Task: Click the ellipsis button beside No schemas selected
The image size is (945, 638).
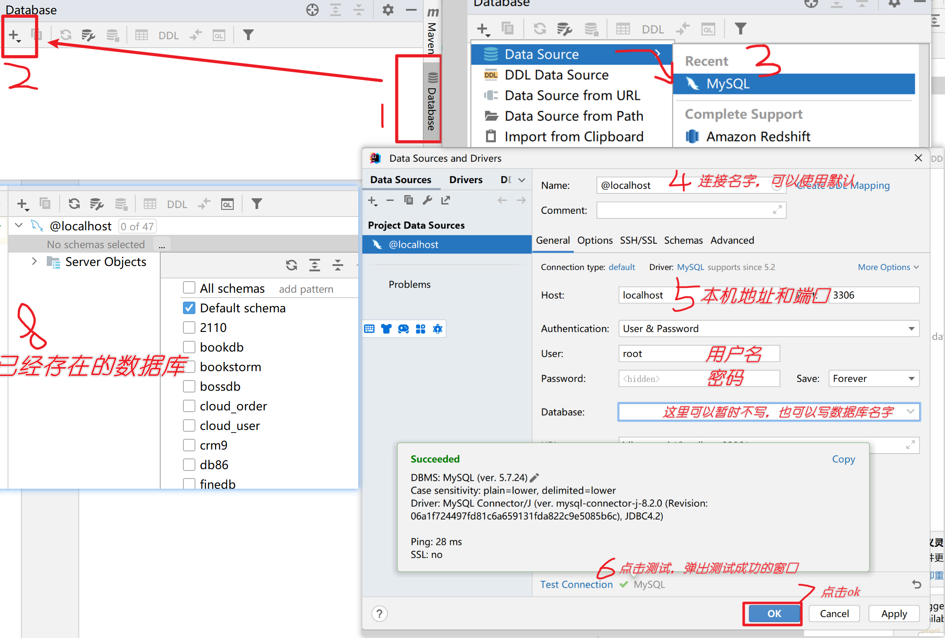Action: [162, 245]
